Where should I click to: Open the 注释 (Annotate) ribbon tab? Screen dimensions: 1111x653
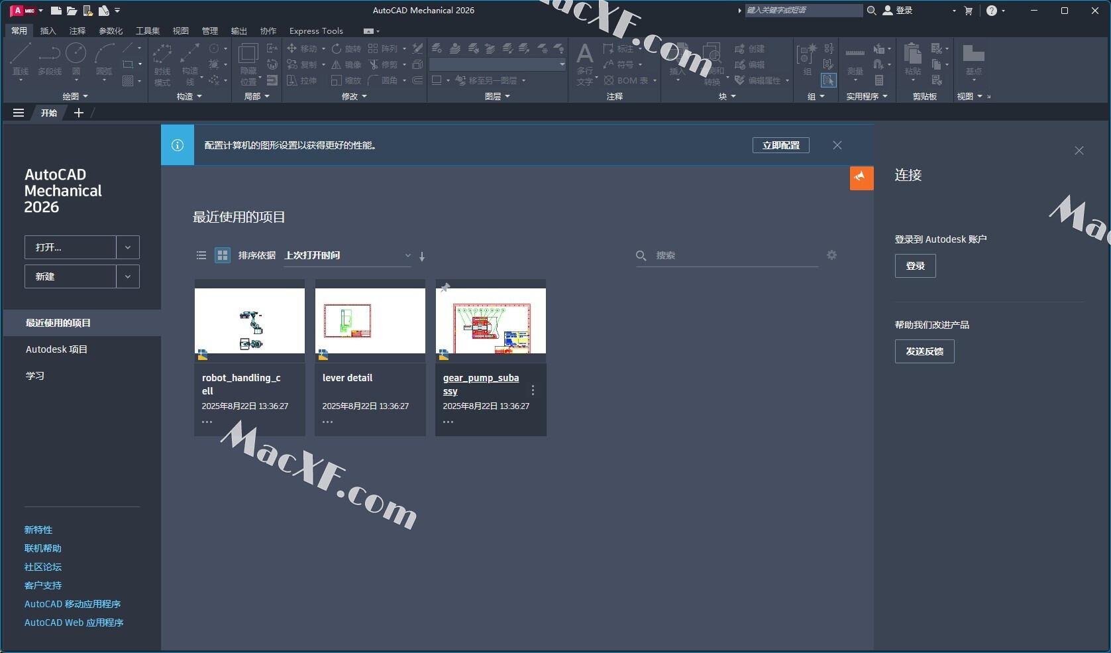(78, 30)
